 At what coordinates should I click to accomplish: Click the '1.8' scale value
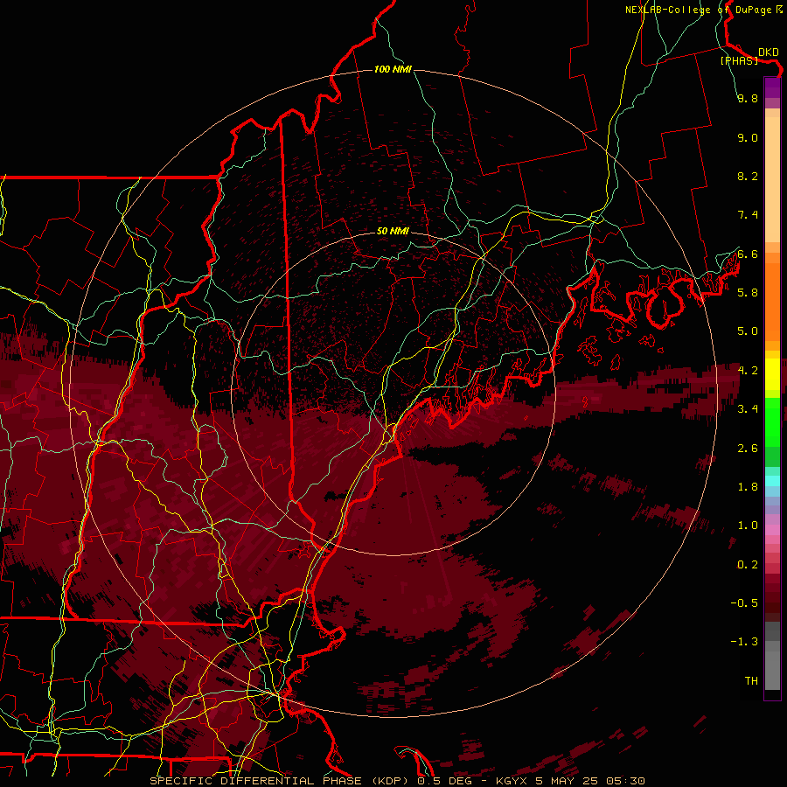pos(748,487)
